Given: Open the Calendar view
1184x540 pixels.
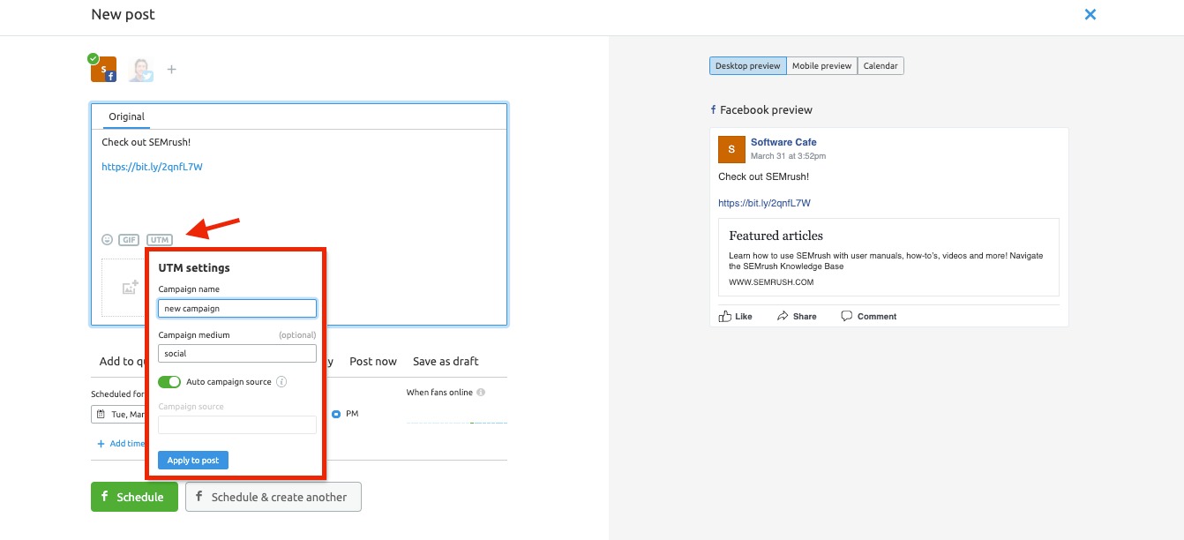Looking at the screenshot, I should pyautogui.click(x=881, y=65).
